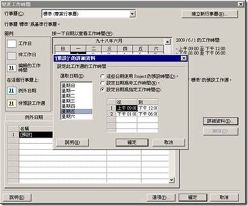Select 星期二 in the day list
Viewport: 248px width, 206px height.
click(77, 96)
